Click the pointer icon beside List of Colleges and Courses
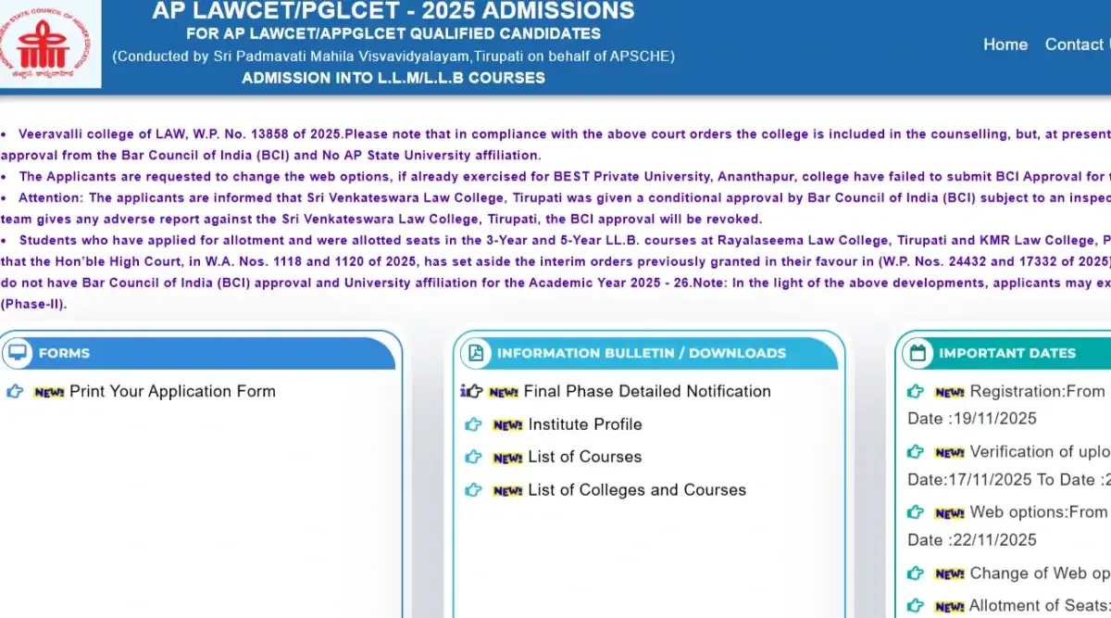 pos(474,490)
